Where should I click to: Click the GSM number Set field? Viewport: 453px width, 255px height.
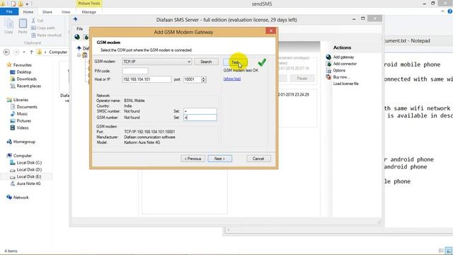coord(200,118)
